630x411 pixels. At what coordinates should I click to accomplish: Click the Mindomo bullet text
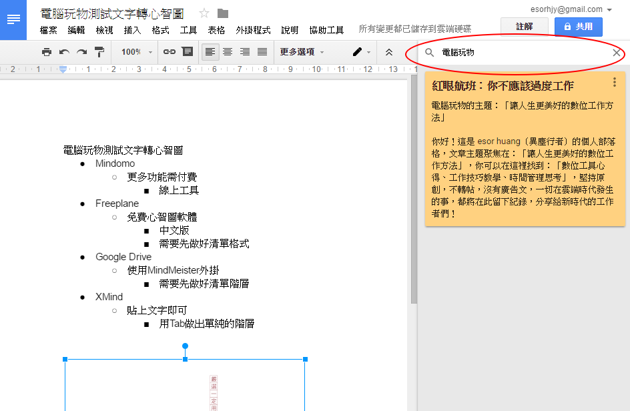pos(115,163)
